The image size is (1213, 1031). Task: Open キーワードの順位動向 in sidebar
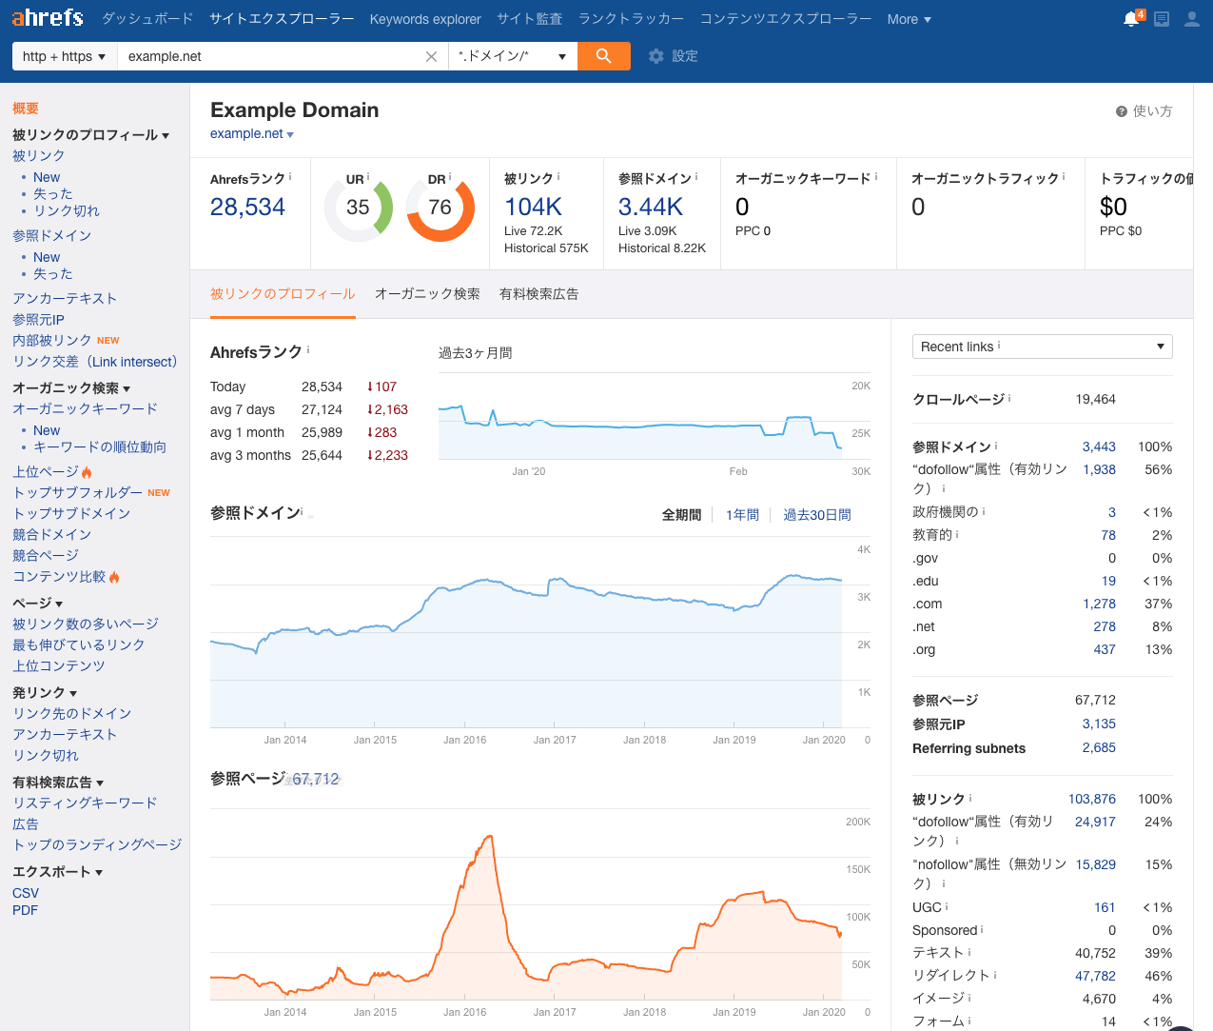[x=100, y=447]
